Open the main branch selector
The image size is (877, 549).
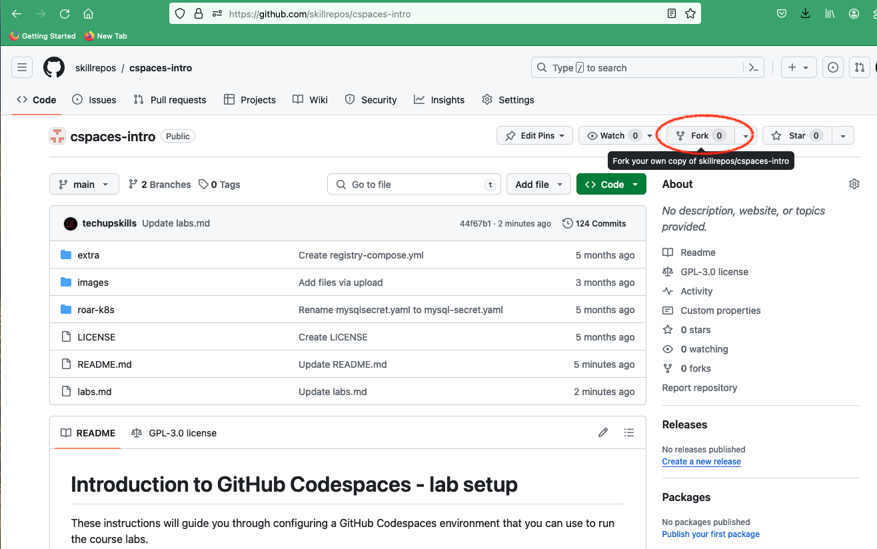(x=84, y=185)
